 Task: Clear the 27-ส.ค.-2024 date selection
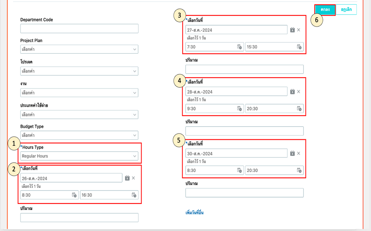(x=299, y=30)
